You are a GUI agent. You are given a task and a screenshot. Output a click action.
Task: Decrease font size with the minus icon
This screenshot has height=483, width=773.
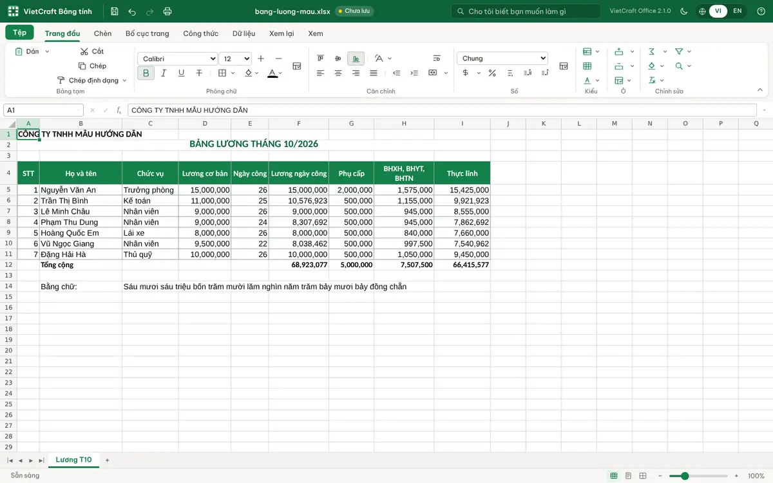[x=279, y=59]
